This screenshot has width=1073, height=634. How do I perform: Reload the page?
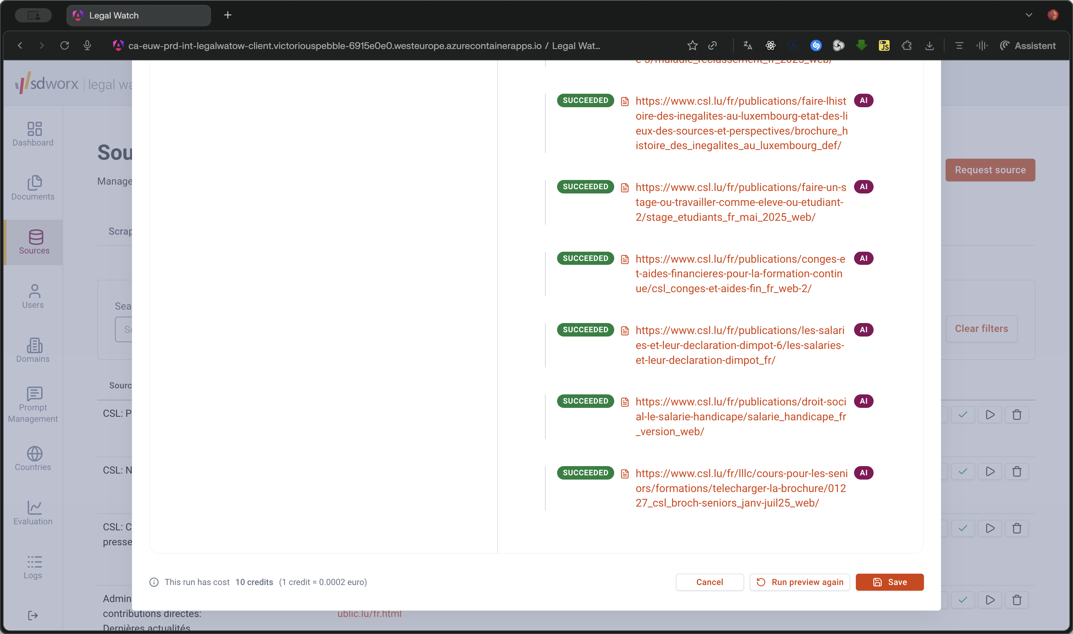65,45
